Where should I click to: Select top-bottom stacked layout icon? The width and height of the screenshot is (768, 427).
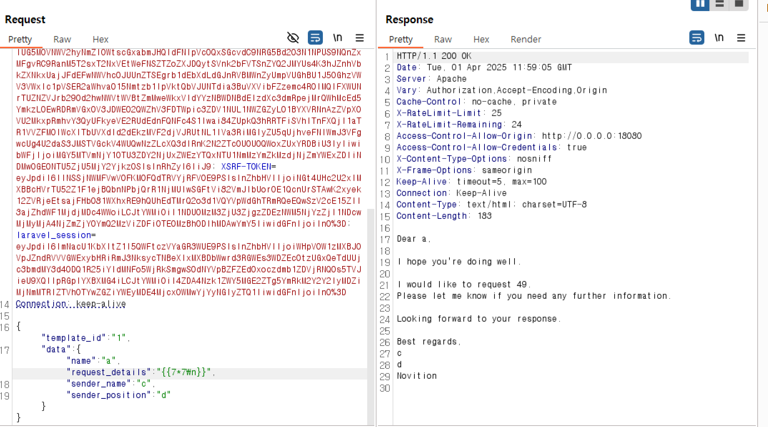click(719, 4)
